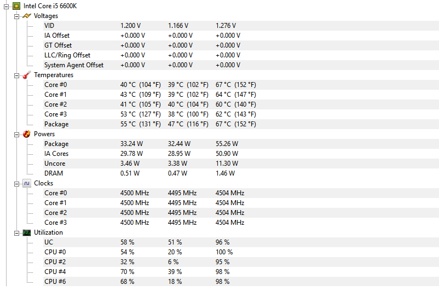Click the Powers flame icon
This screenshot has height=297, width=439.
coord(27,134)
